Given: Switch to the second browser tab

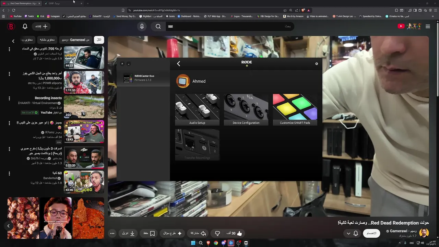Looking at the screenshot, I should coord(63,3).
